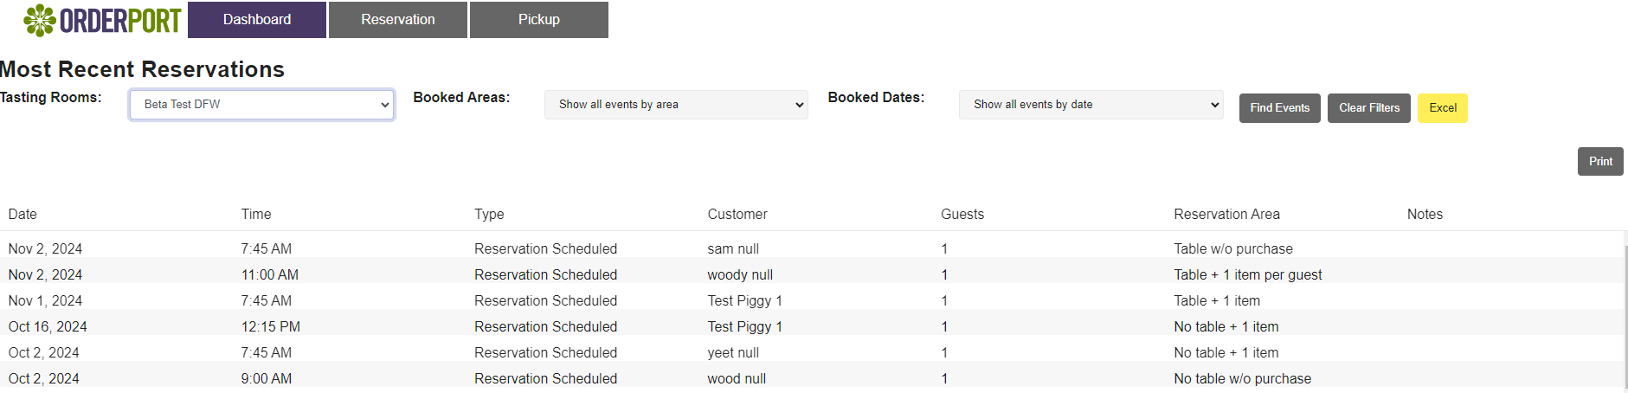Click the No table w/o purchase area
Image resolution: width=1628 pixels, height=393 pixels.
[x=1242, y=379]
